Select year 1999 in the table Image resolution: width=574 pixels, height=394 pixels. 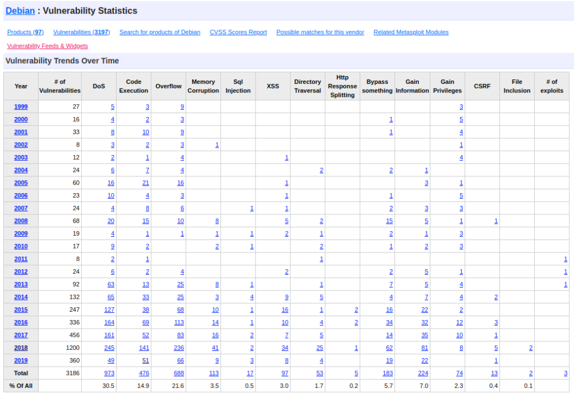[x=21, y=106]
